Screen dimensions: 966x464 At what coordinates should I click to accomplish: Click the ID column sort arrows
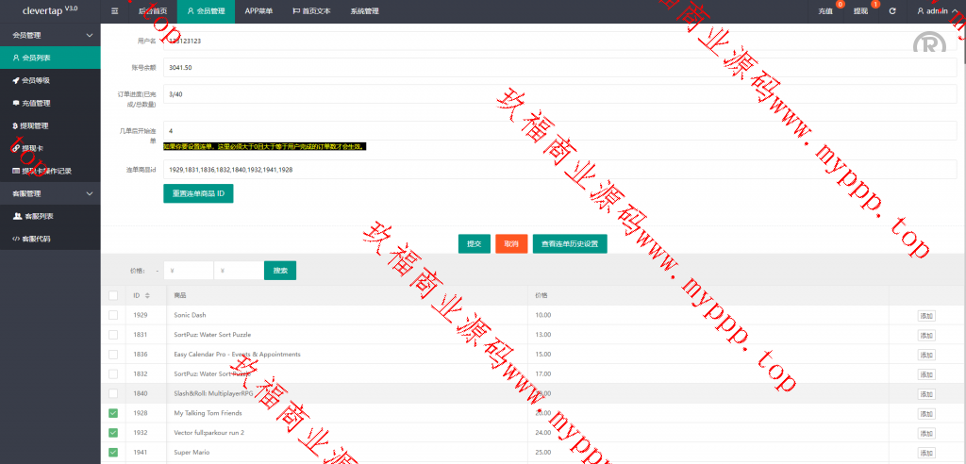[147, 296]
